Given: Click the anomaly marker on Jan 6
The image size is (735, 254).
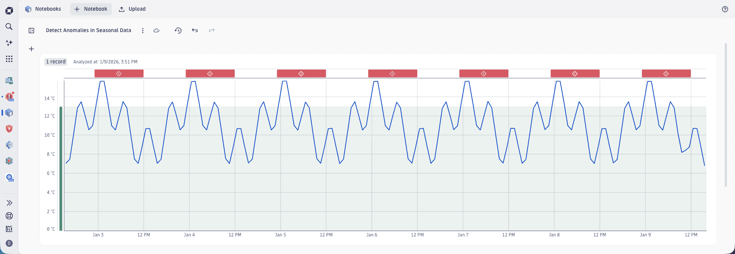Looking at the screenshot, I should (393, 73).
